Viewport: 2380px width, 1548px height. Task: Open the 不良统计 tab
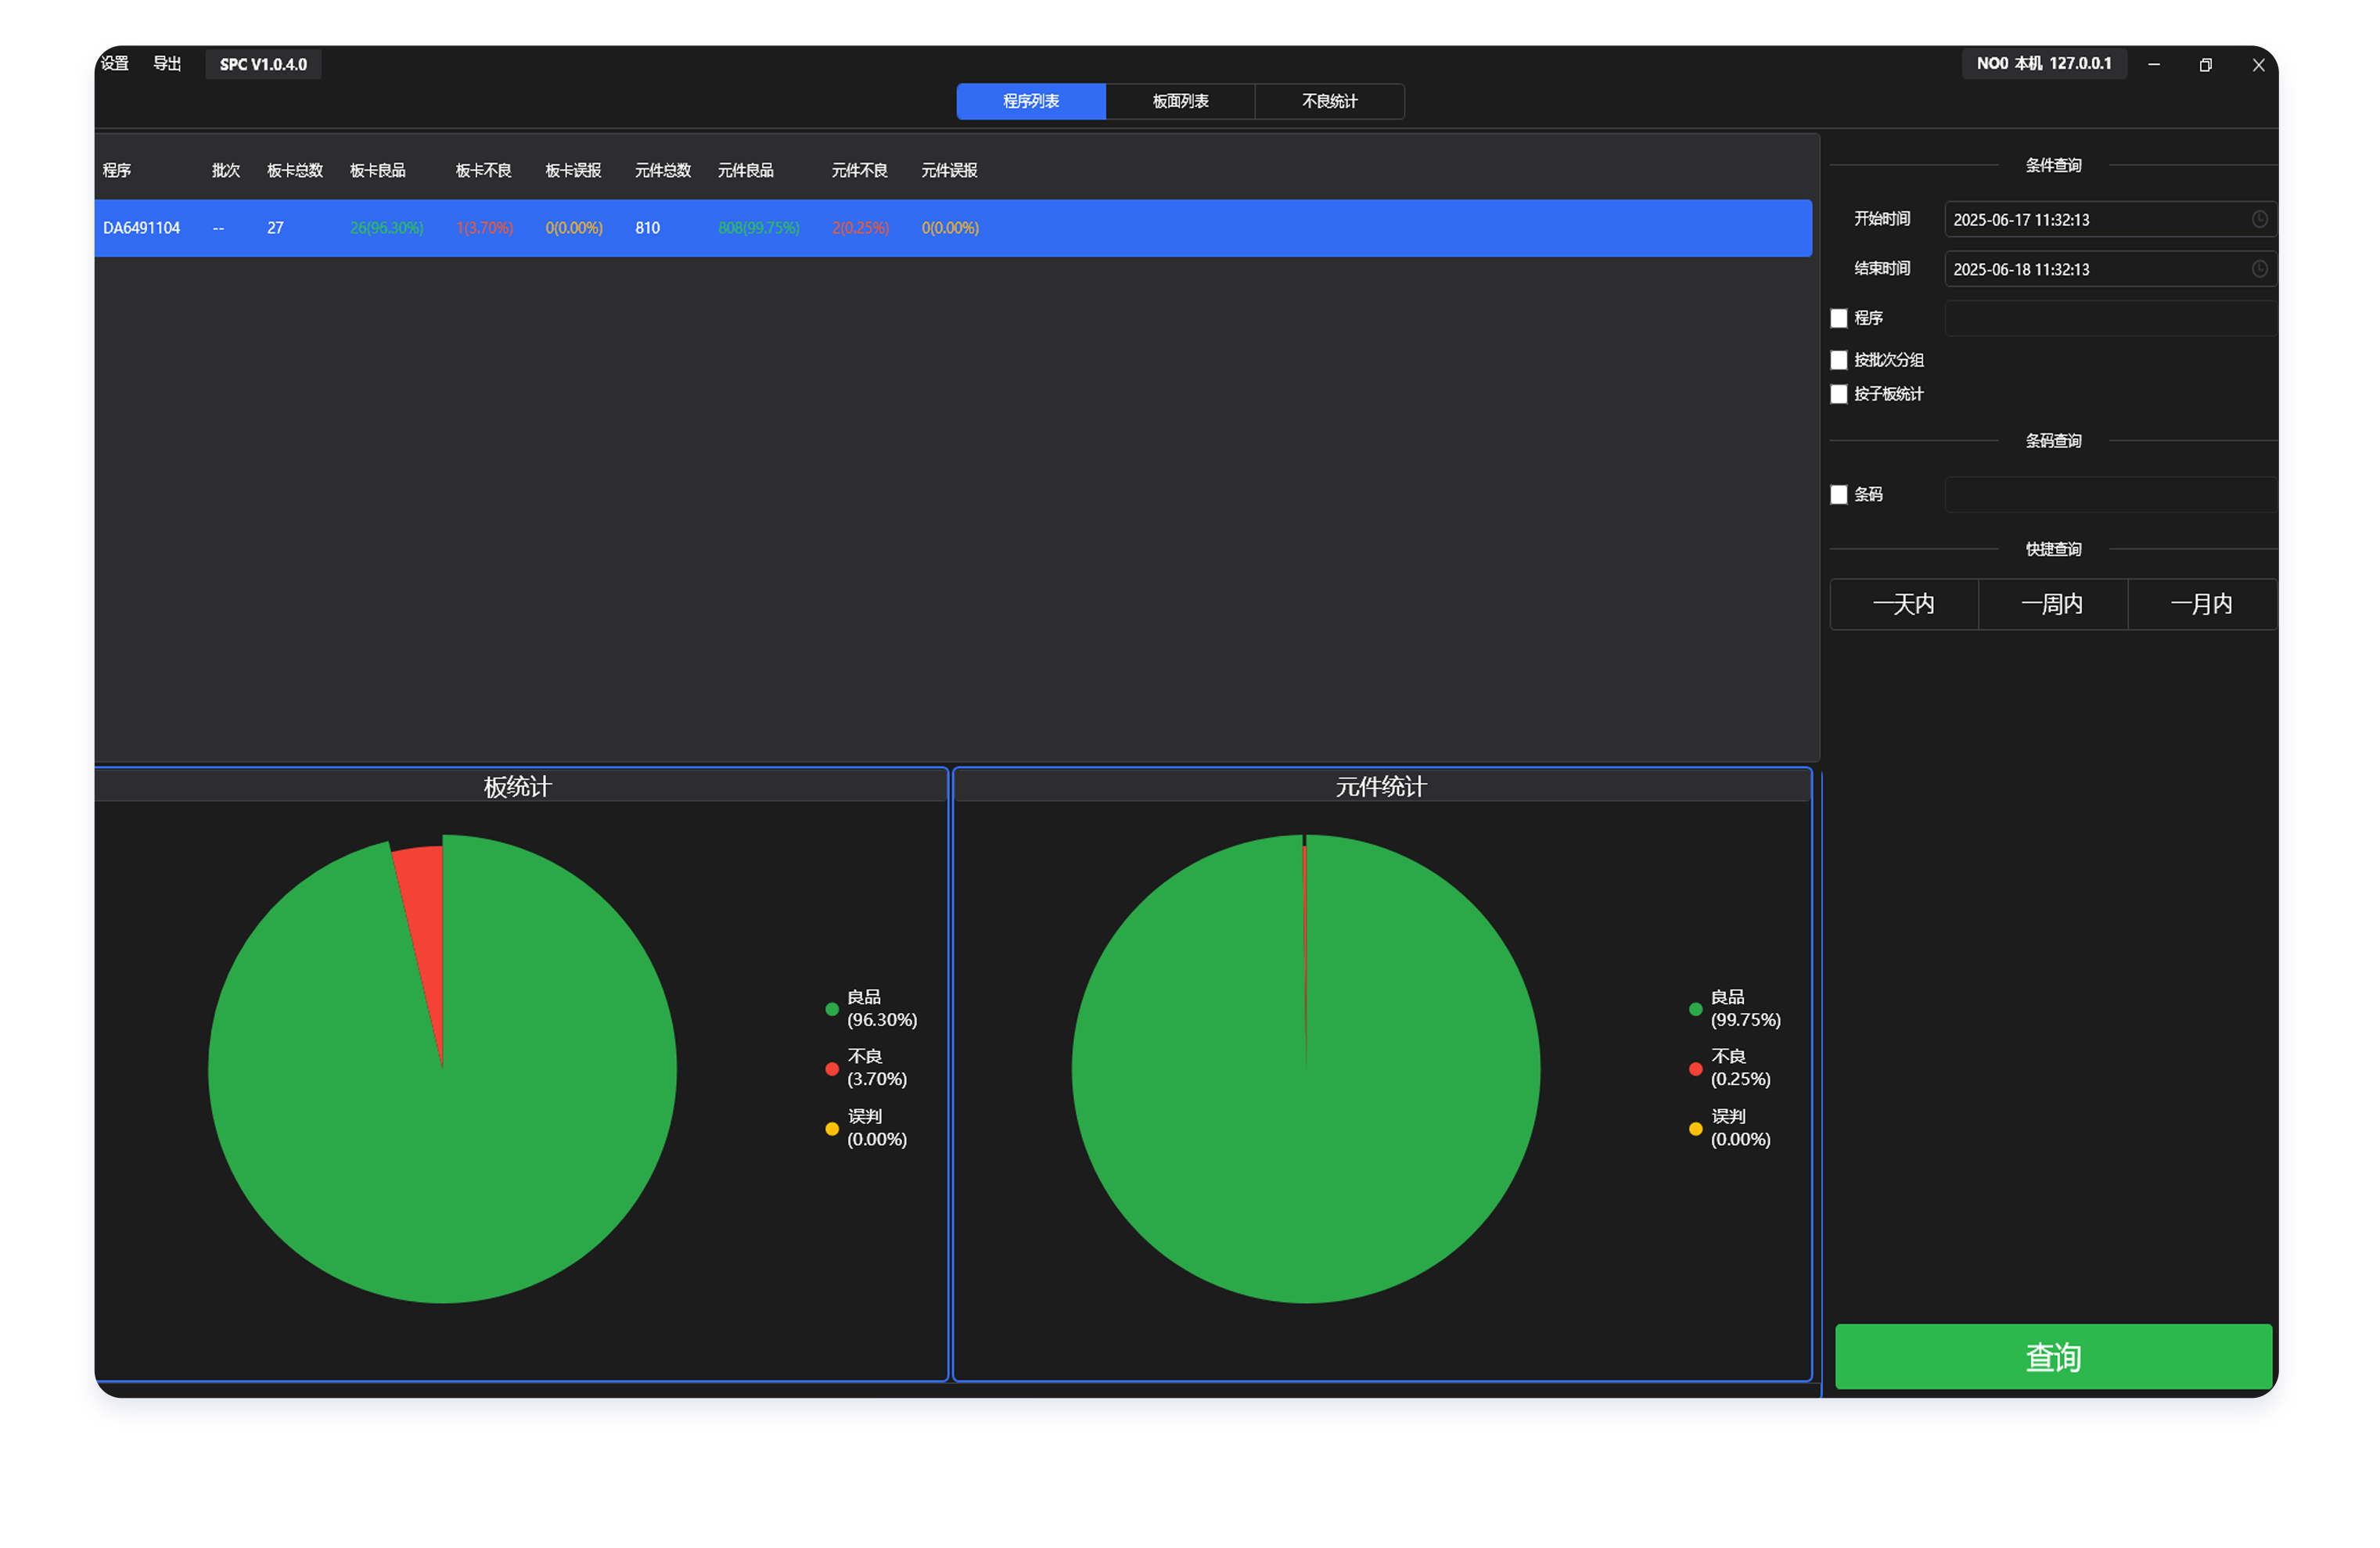(1329, 101)
